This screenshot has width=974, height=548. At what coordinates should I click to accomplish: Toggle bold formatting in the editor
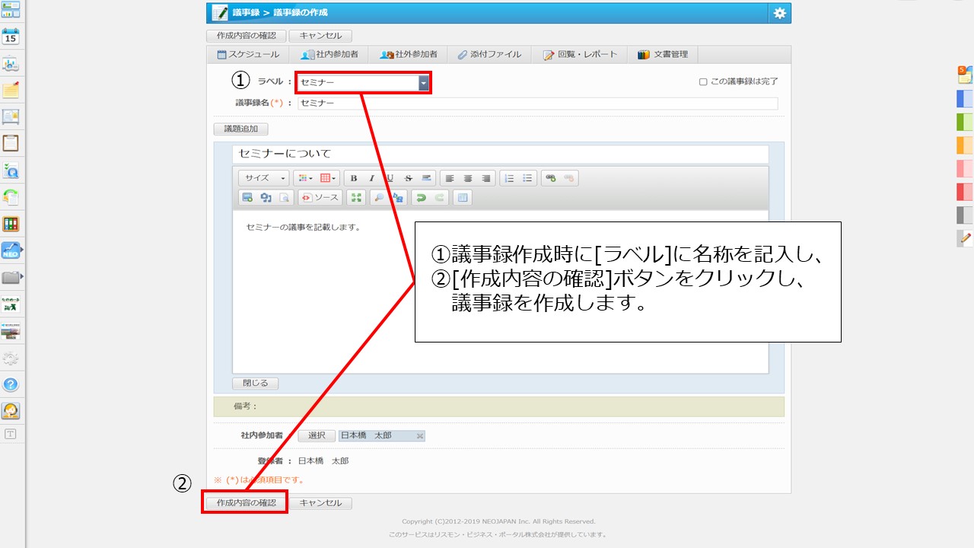353,178
